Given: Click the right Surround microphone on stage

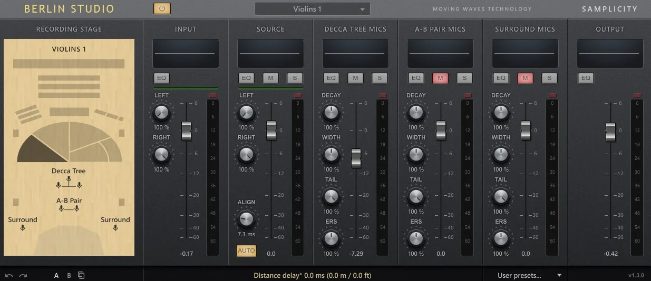Looking at the screenshot, I should tap(115, 228).
